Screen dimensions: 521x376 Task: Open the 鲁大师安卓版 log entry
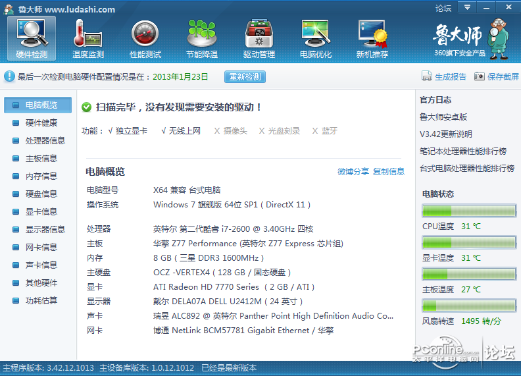(x=443, y=117)
